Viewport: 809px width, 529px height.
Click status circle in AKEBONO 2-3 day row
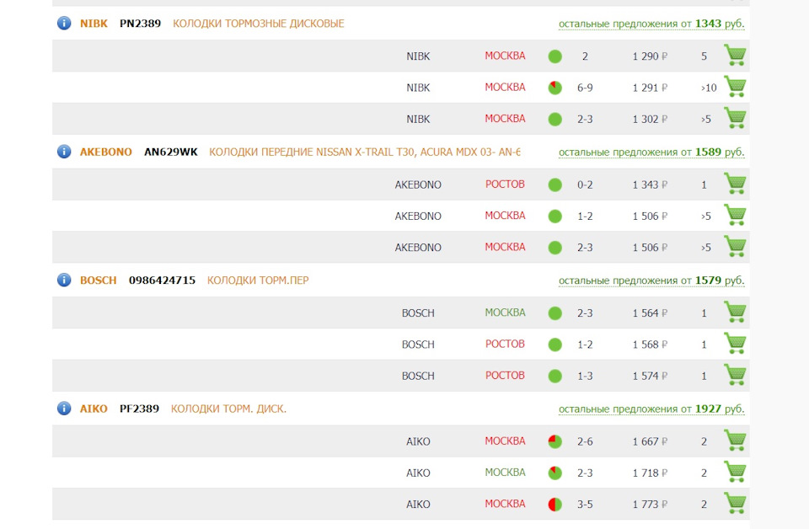[x=555, y=248]
